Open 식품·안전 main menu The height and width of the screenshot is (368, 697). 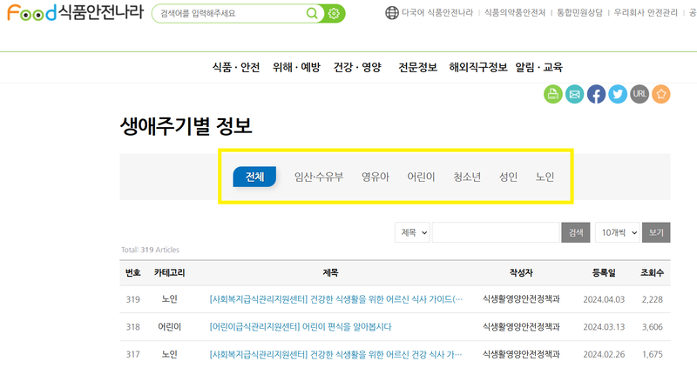tap(236, 67)
